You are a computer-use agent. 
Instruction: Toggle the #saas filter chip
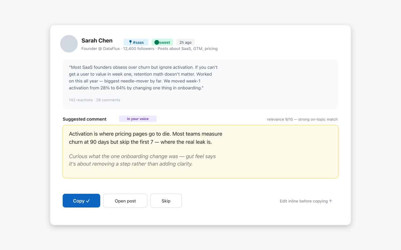tap(136, 42)
